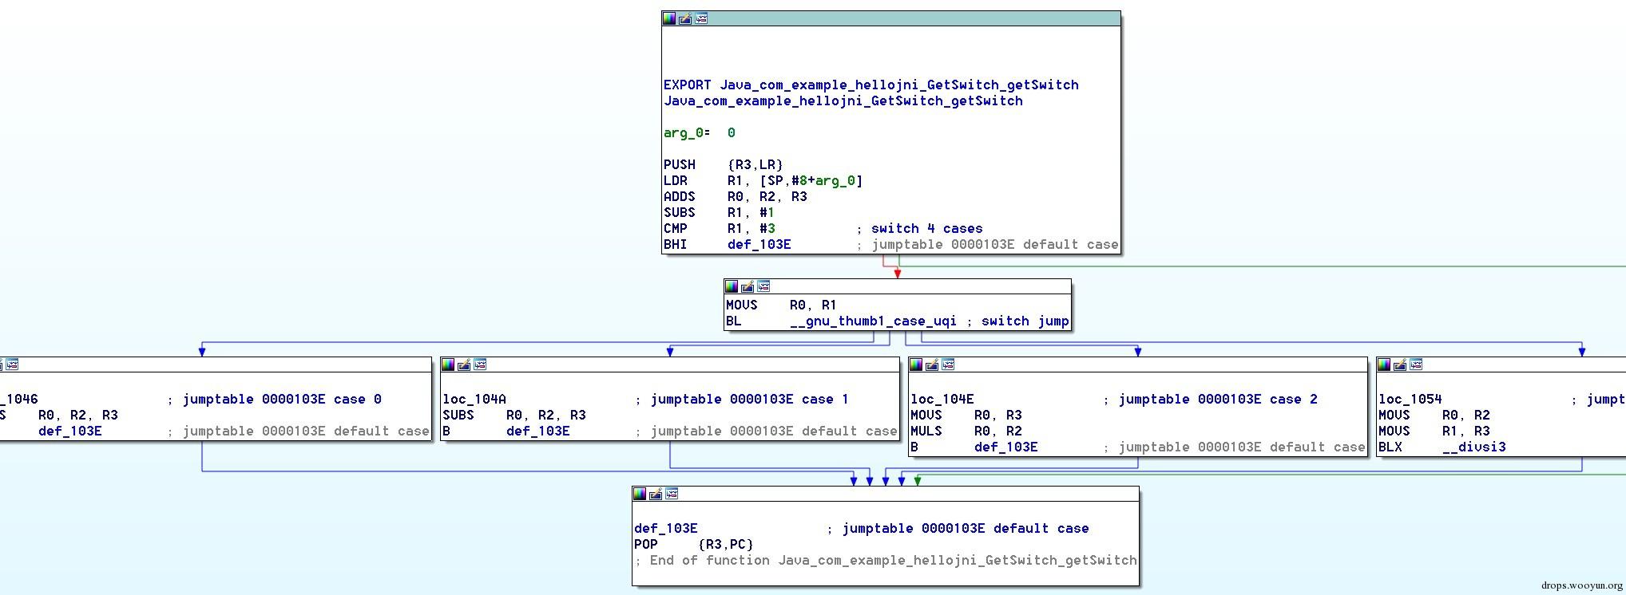Click the loc_104E label
Image resolution: width=1626 pixels, height=595 pixels.
(942, 399)
